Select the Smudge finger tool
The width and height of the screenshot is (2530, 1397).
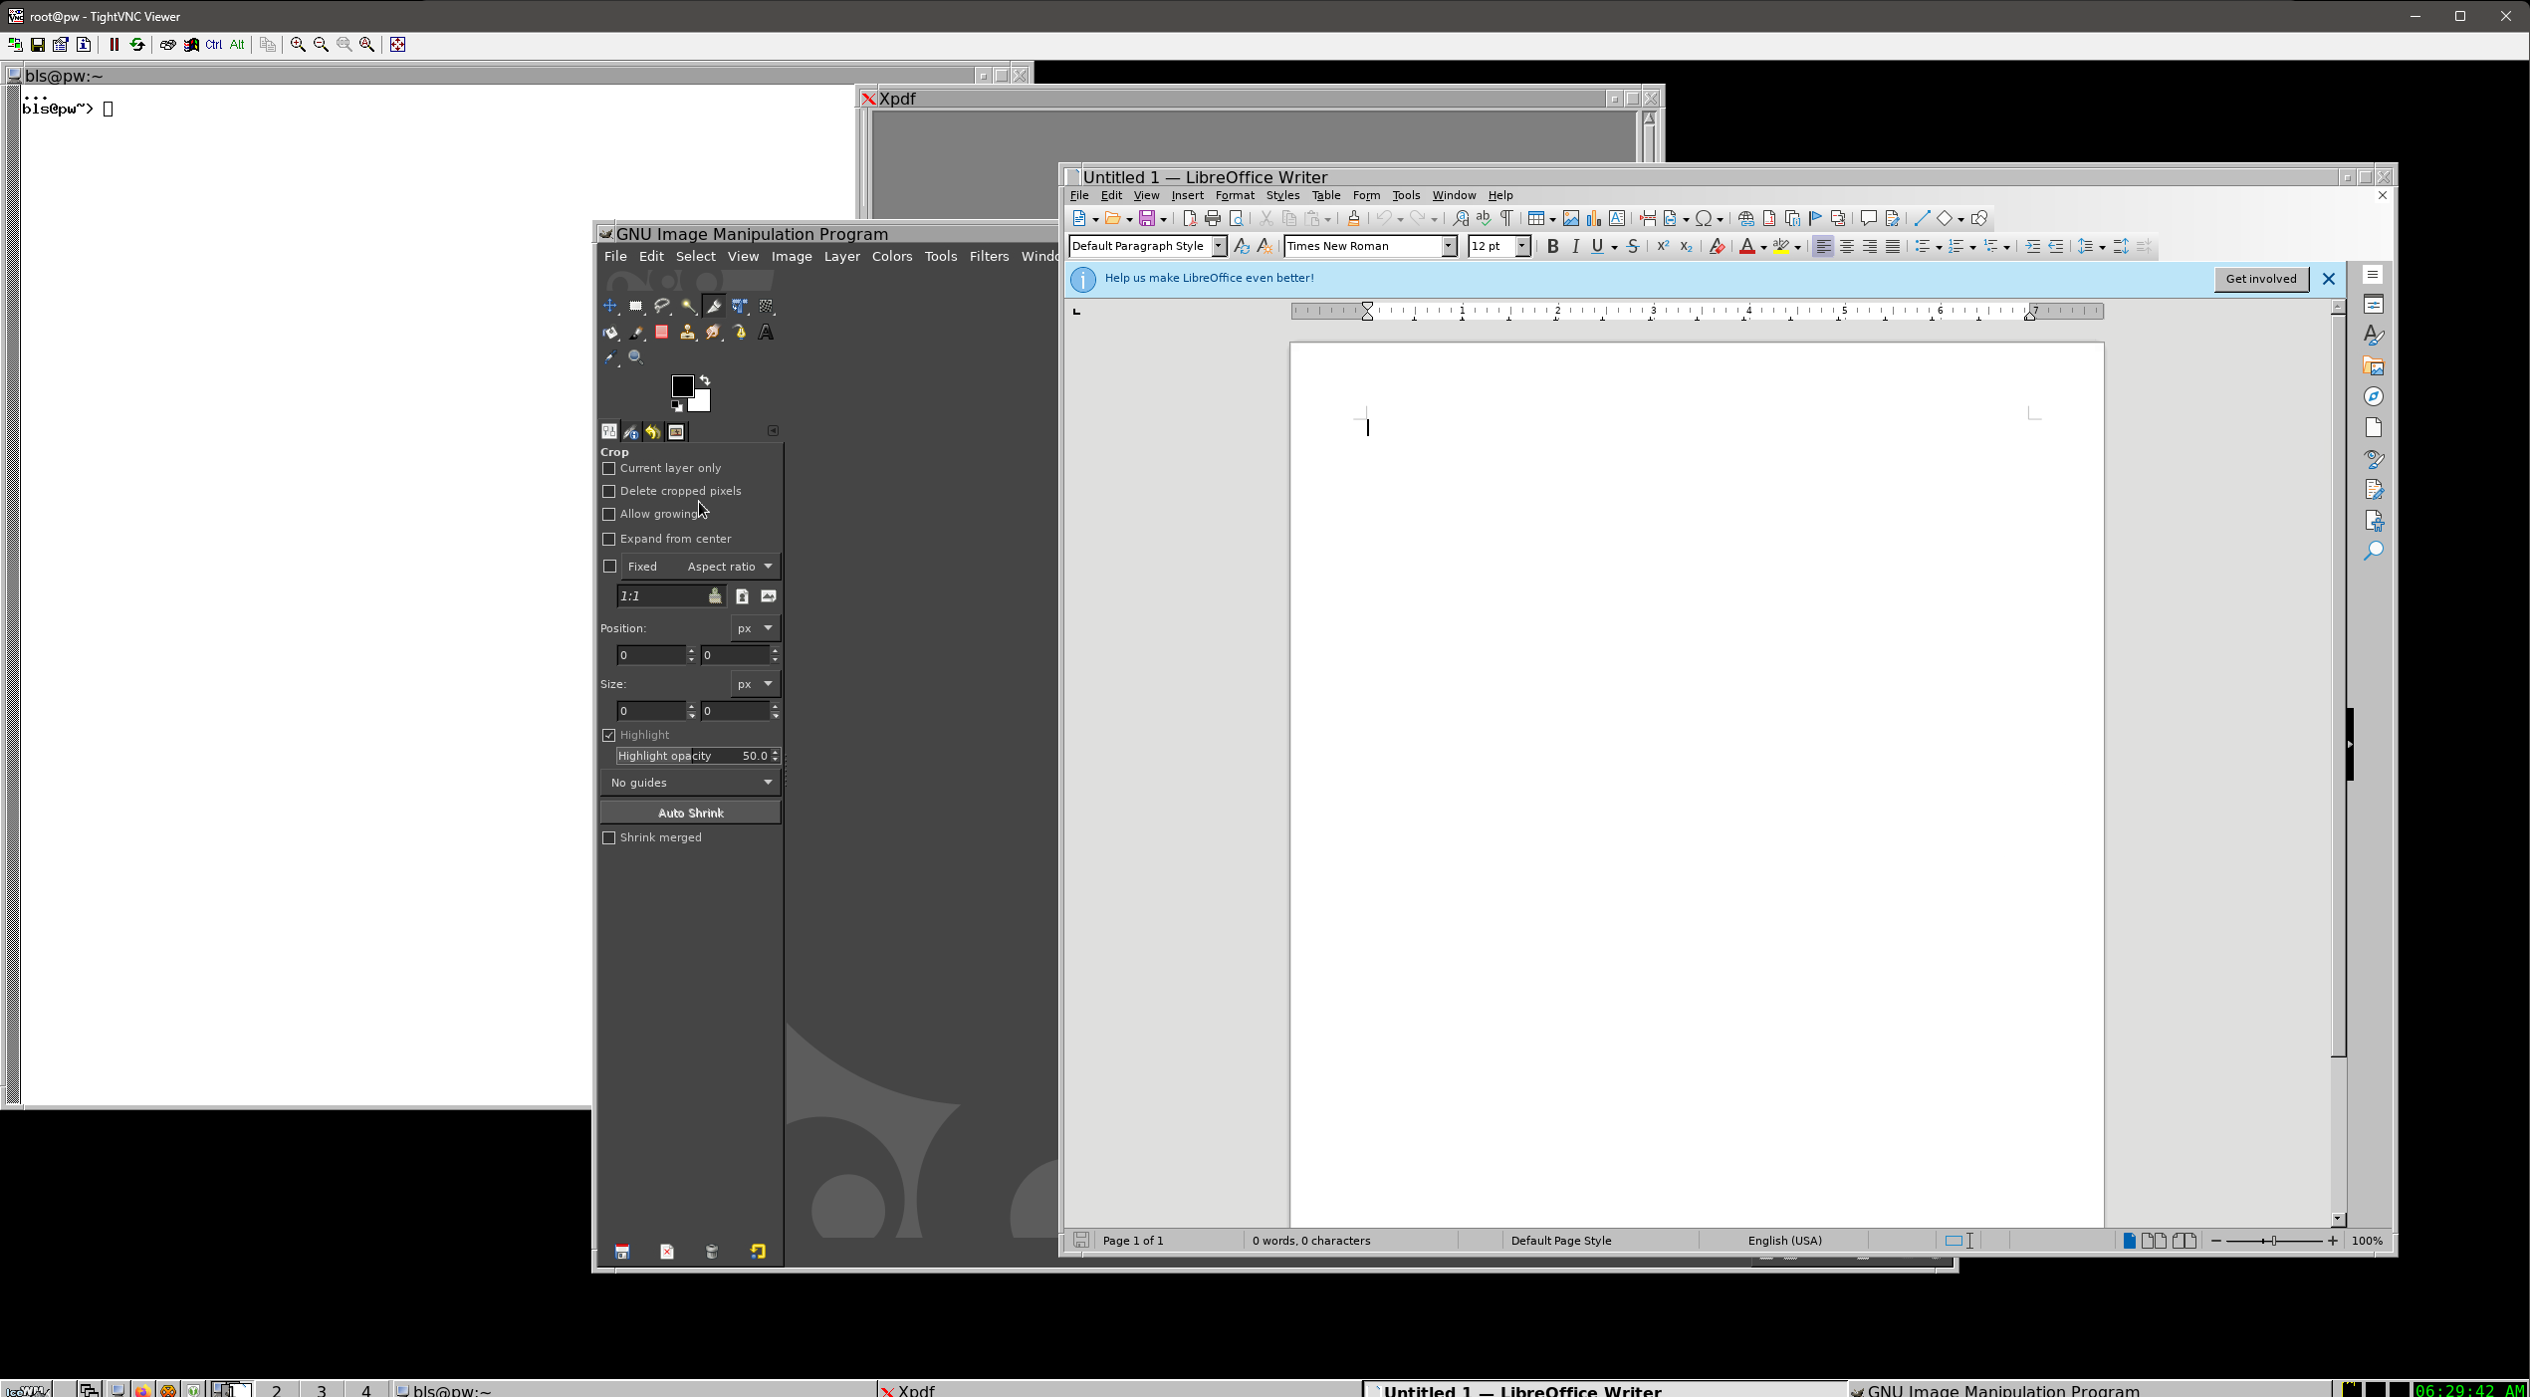point(714,333)
